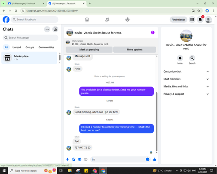Open Chrome tab search dropdown arrow
Image resolution: width=217 pixels, height=174 pixels.
[3, 3]
